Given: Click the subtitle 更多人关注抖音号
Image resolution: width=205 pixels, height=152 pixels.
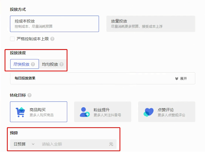Looking at the screenshot, I should pyautogui.click(x=107, y=115).
